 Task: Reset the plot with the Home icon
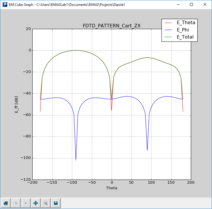tap(6, 203)
